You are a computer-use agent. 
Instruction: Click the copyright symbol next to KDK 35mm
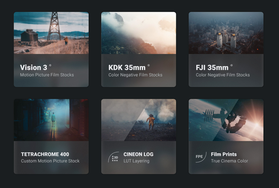(x=149, y=65)
